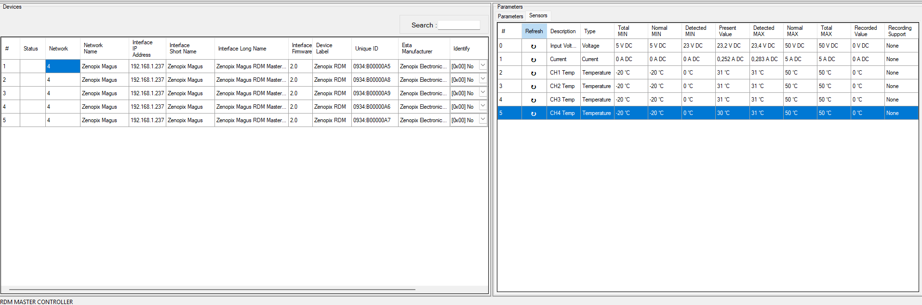Click the Identify column header
922x305 pixels.
pos(469,49)
